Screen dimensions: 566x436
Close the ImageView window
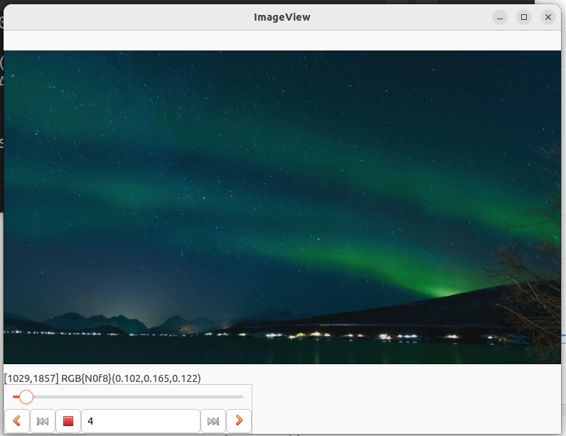coord(548,17)
